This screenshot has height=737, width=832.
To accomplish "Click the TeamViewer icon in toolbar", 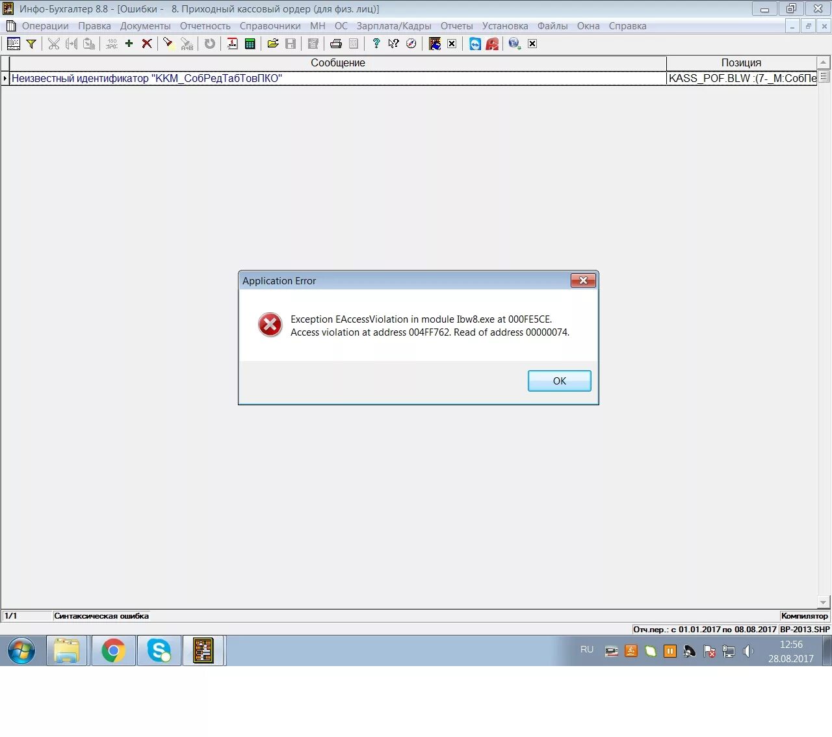I will (x=475, y=44).
